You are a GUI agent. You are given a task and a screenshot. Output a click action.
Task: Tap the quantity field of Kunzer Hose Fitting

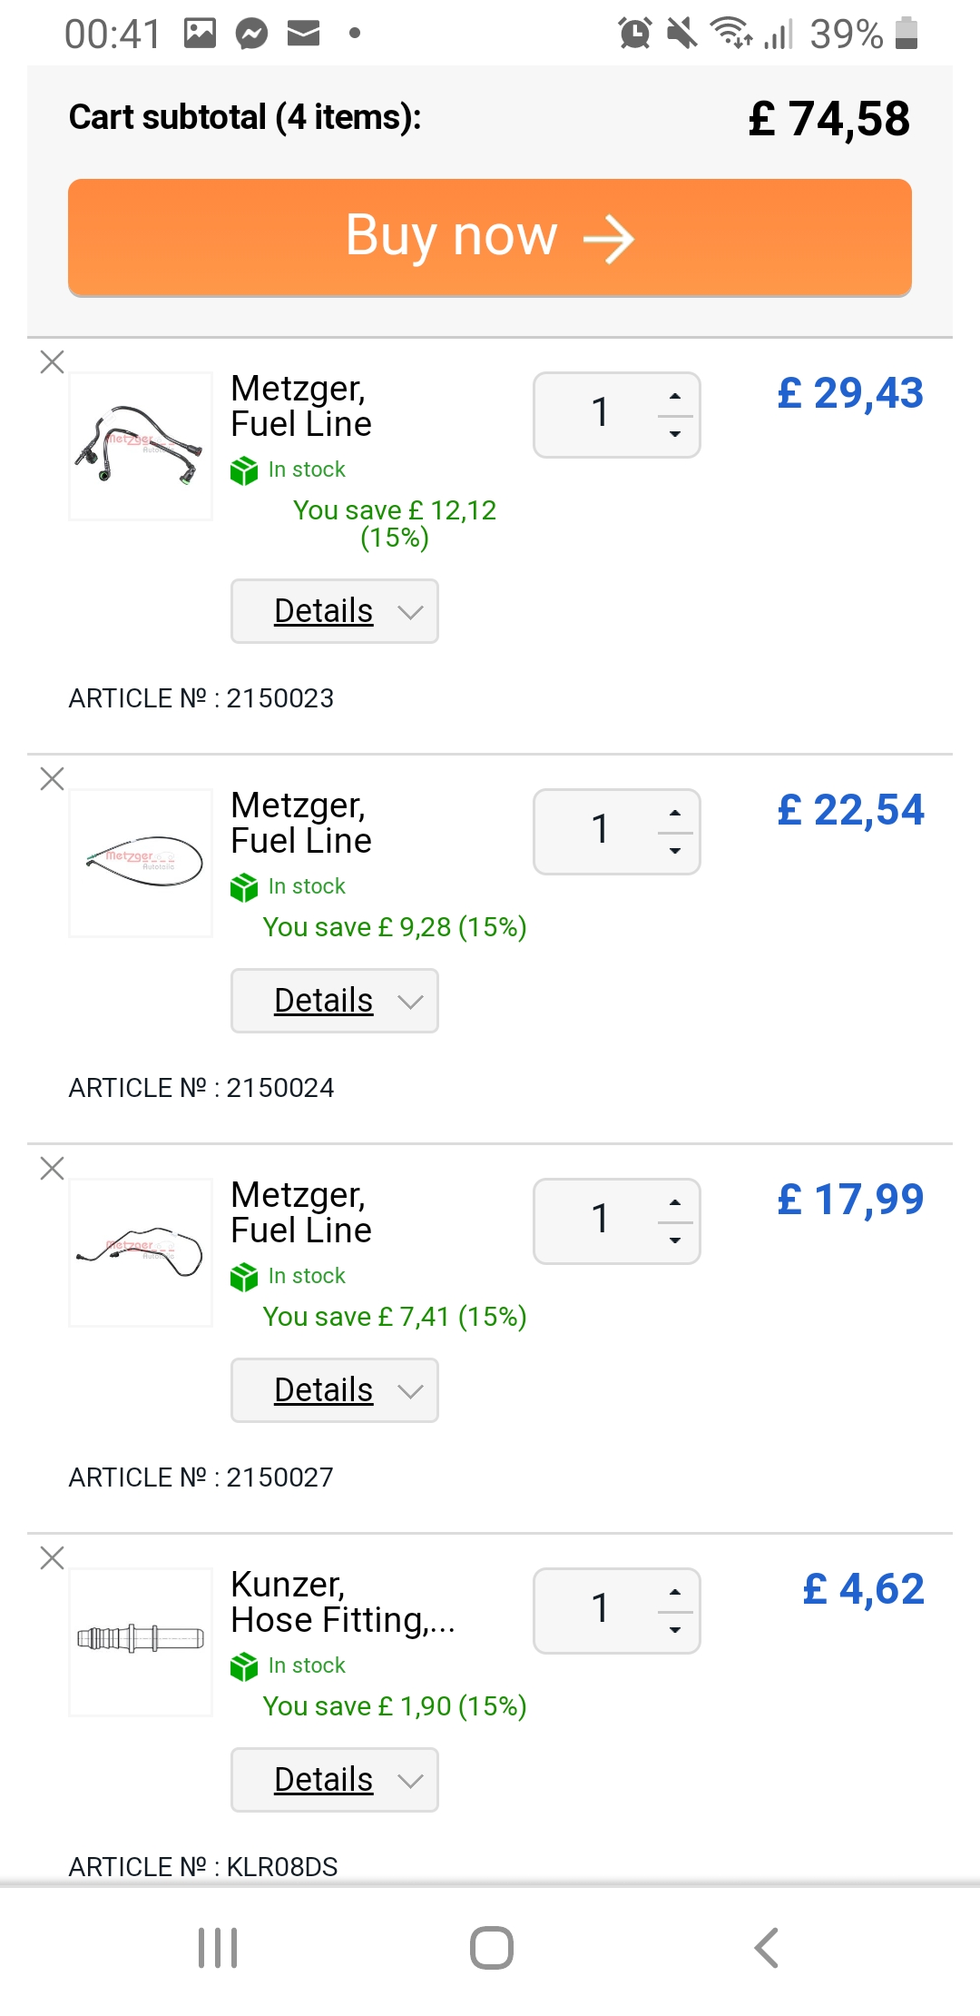[x=599, y=1610]
